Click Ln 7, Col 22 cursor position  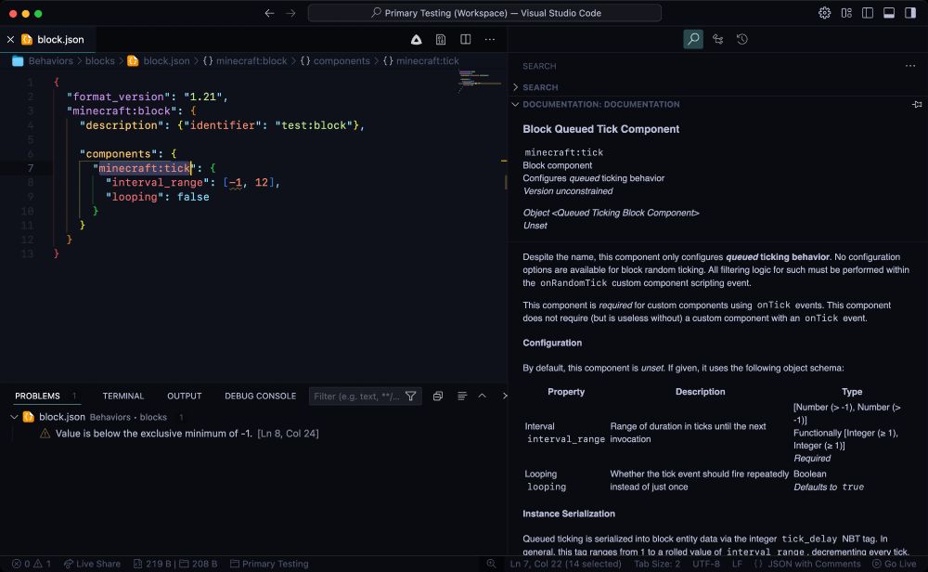click(x=566, y=564)
